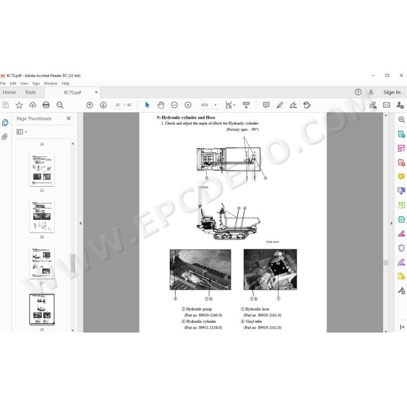Click document scrollbar up arrow
Viewport: 407px width, 407px height.
(385, 115)
